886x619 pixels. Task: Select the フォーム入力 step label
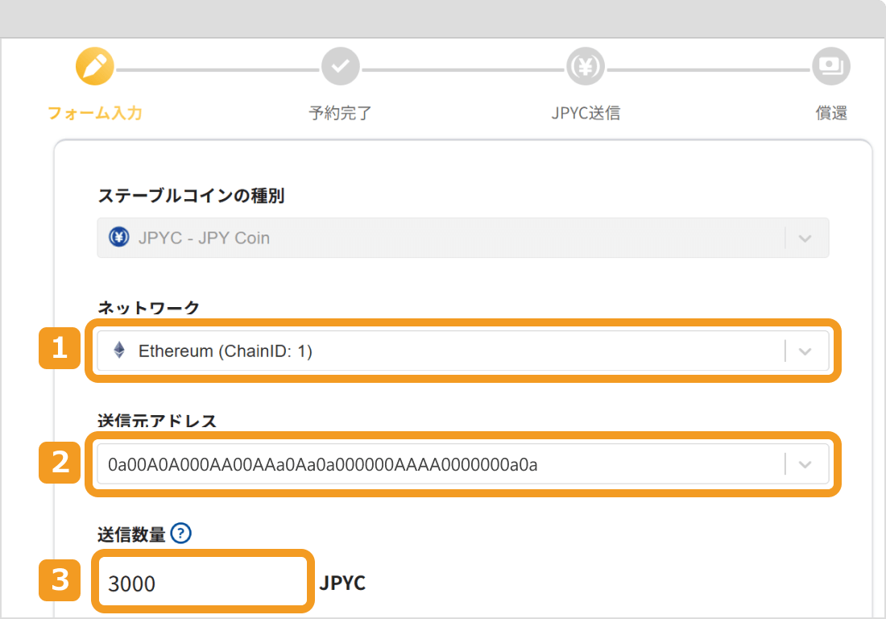tap(95, 113)
